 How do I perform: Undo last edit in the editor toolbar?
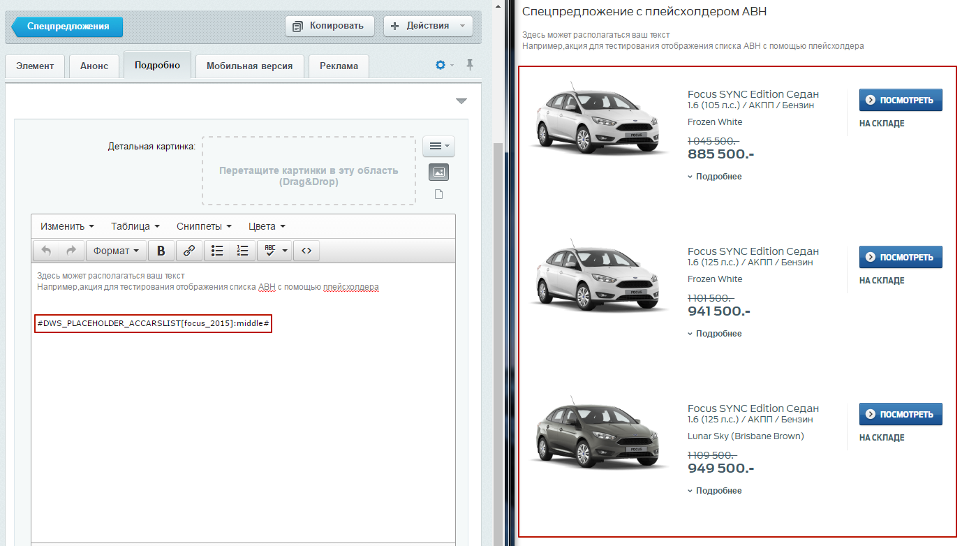pos(47,251)
